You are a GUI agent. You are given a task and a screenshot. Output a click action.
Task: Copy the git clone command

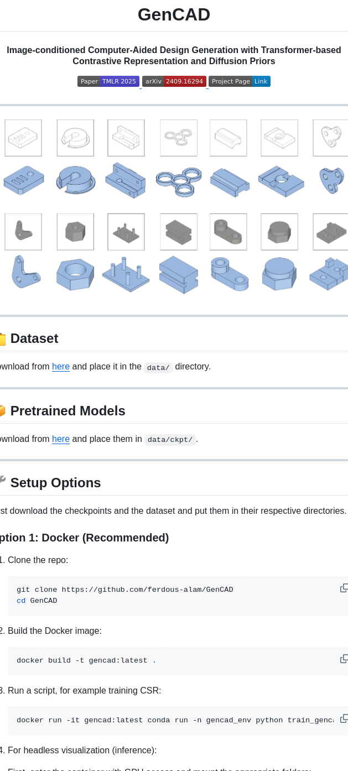tap(344, 588)
